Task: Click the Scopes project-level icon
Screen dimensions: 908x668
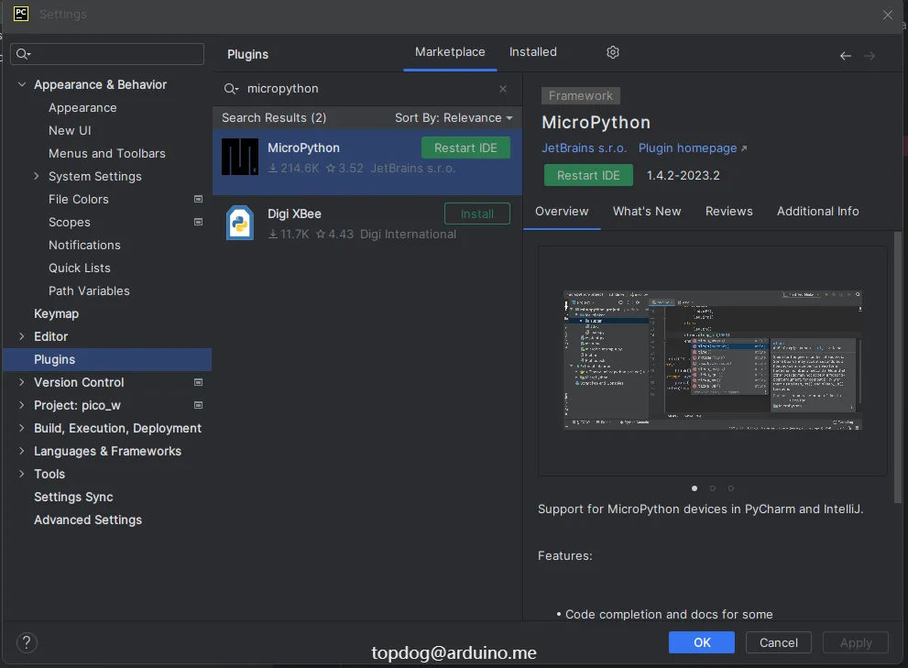Action: (x=198, y=222)
